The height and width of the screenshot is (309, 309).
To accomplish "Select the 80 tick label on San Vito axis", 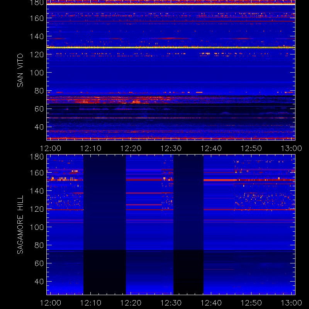I will tap(39, 91).
